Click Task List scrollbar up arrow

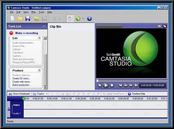[x=45, y=38]
